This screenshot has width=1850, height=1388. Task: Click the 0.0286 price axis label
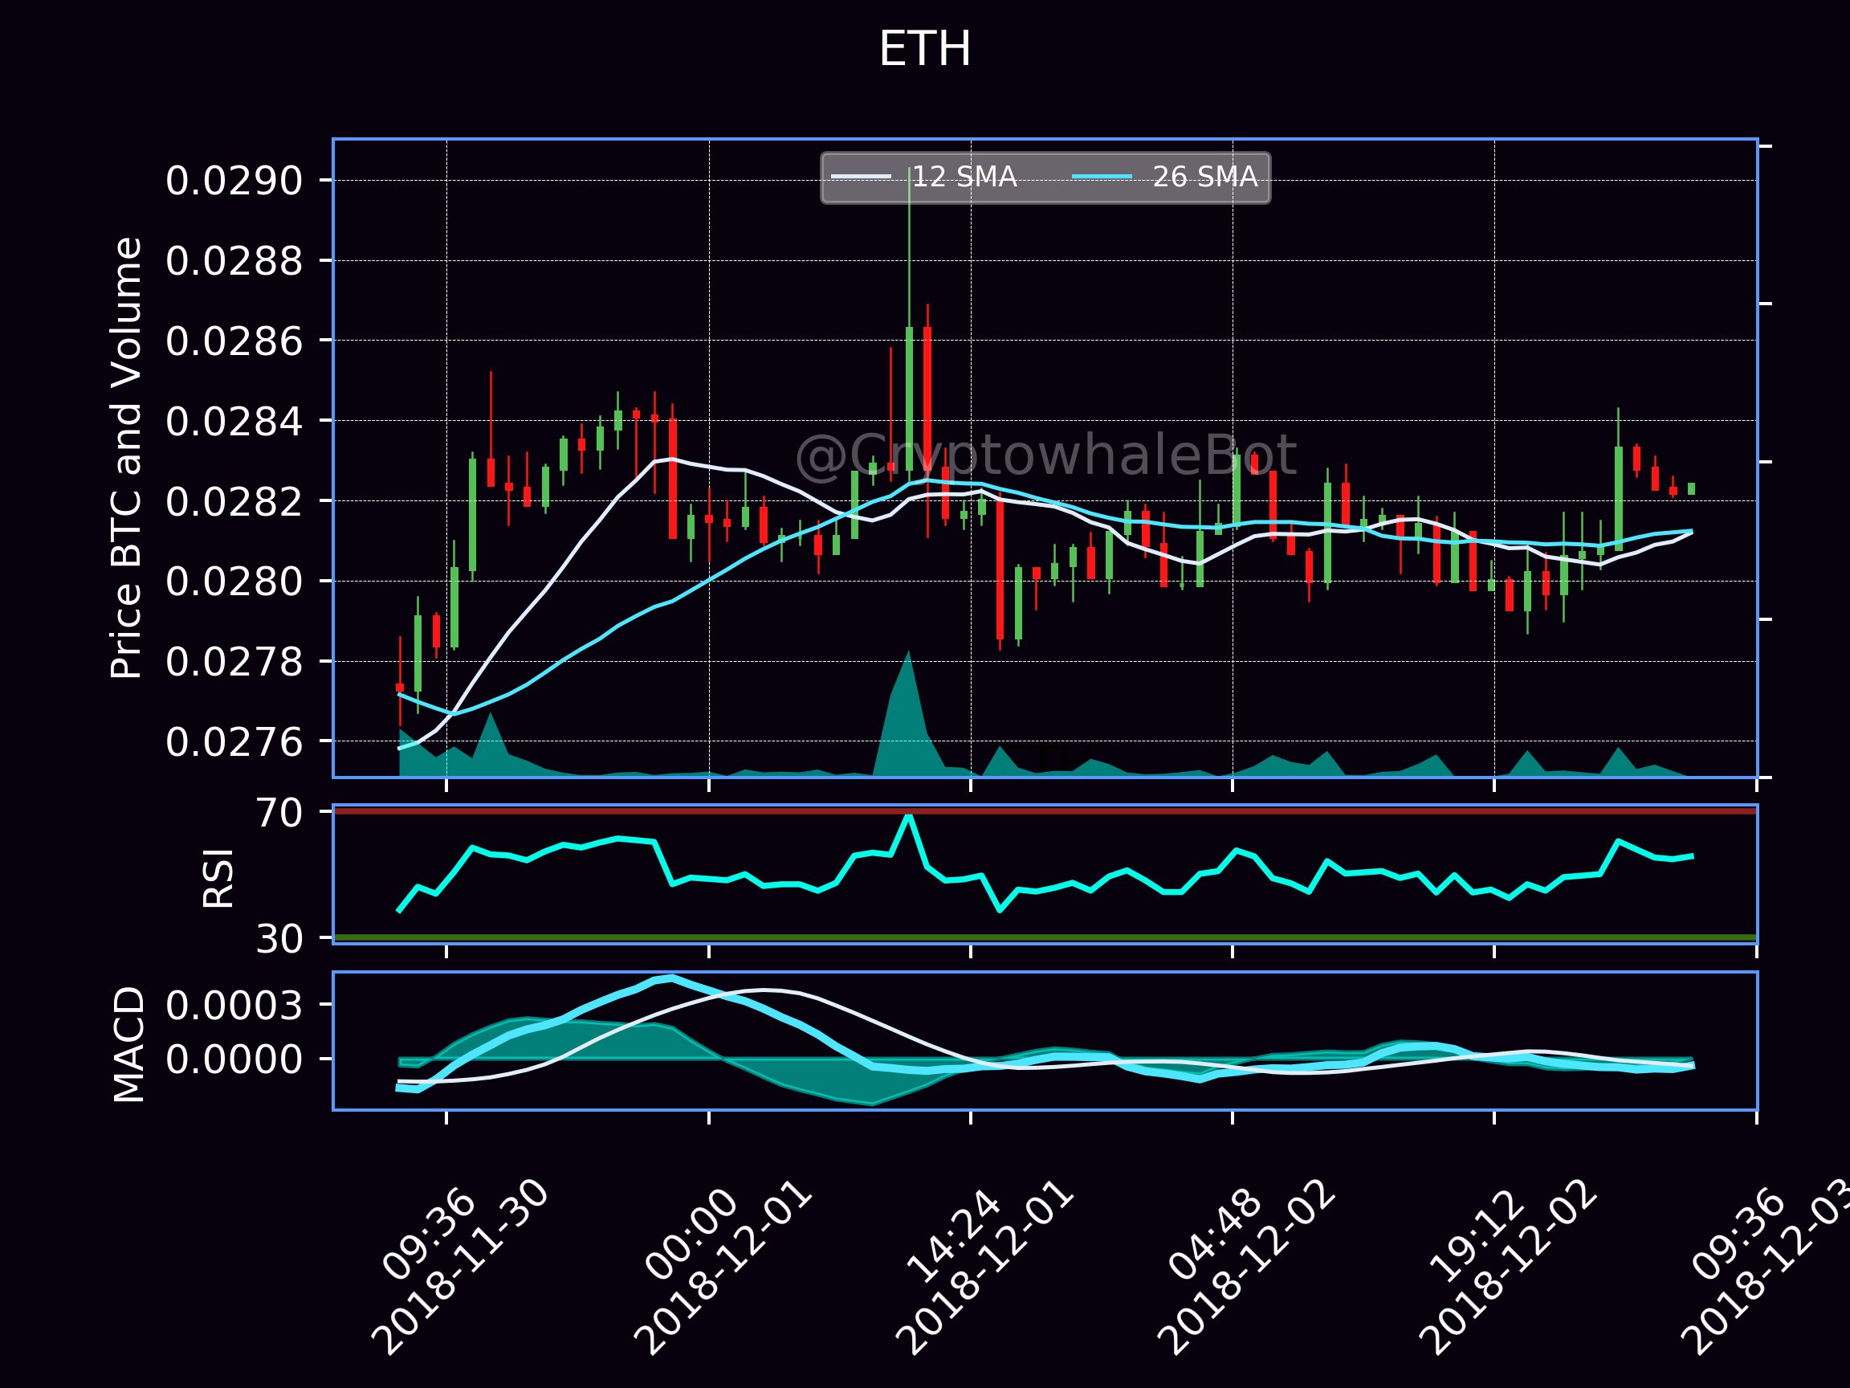(234, 341)
